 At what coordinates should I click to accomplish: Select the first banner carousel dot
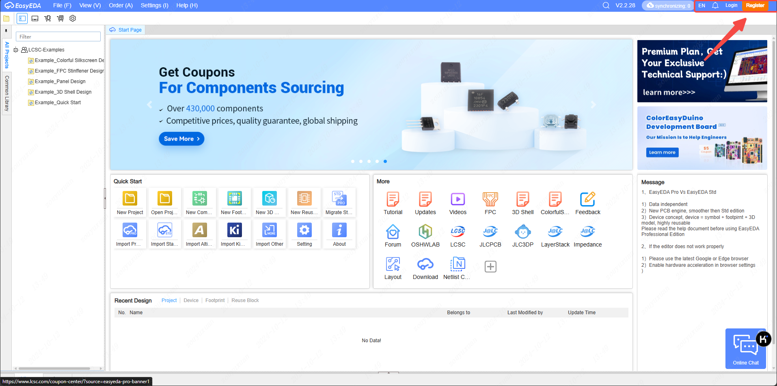click(x=353, y=161)
